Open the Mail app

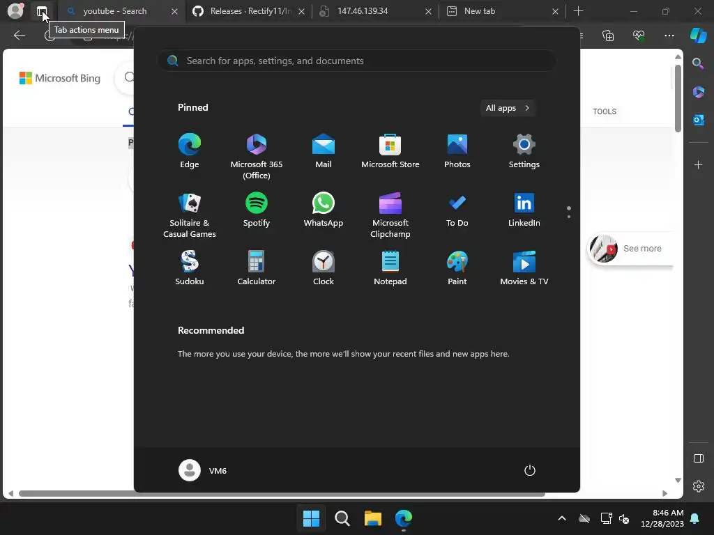pos(324,151)
